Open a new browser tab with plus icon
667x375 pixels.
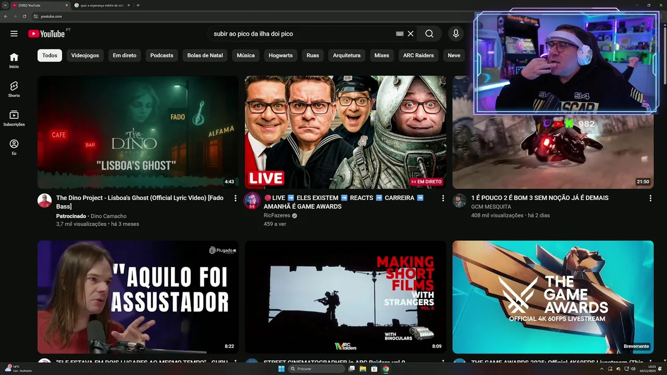point(138,5)
